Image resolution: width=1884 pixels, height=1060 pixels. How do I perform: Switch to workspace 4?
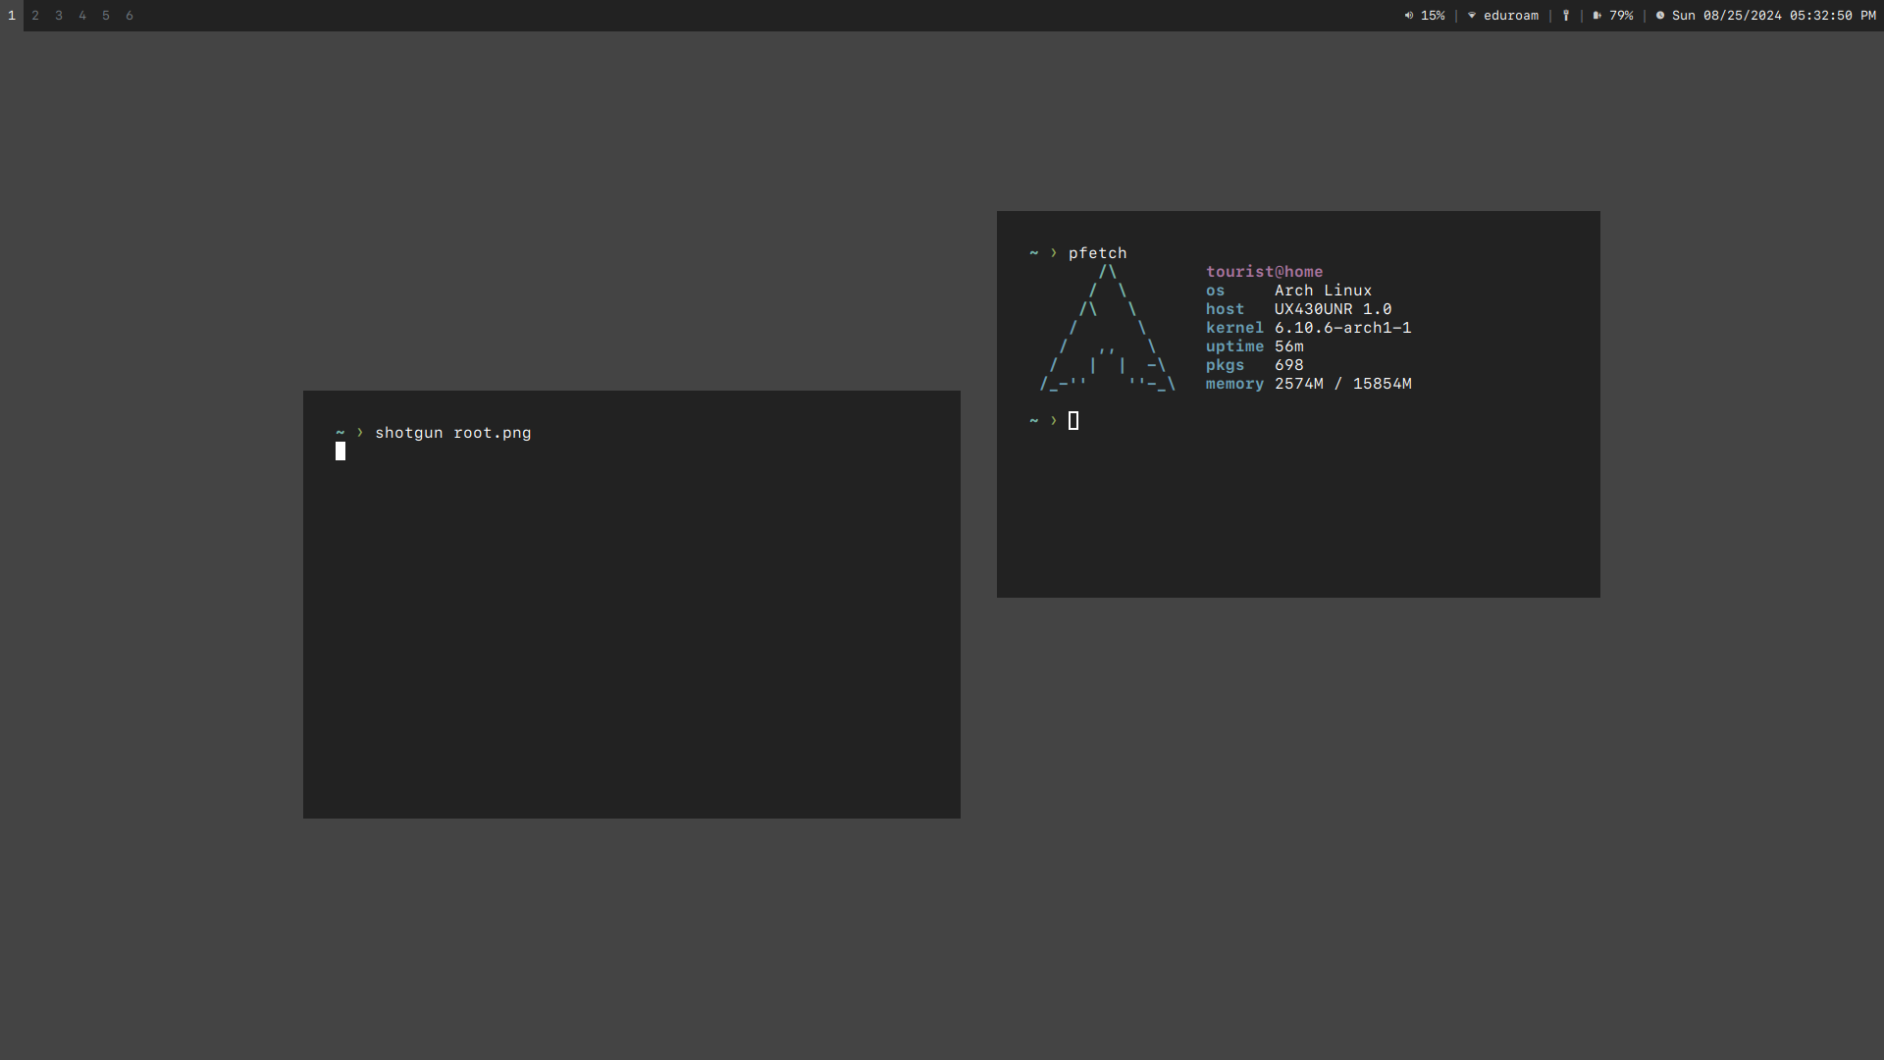(x=82, y=16)
